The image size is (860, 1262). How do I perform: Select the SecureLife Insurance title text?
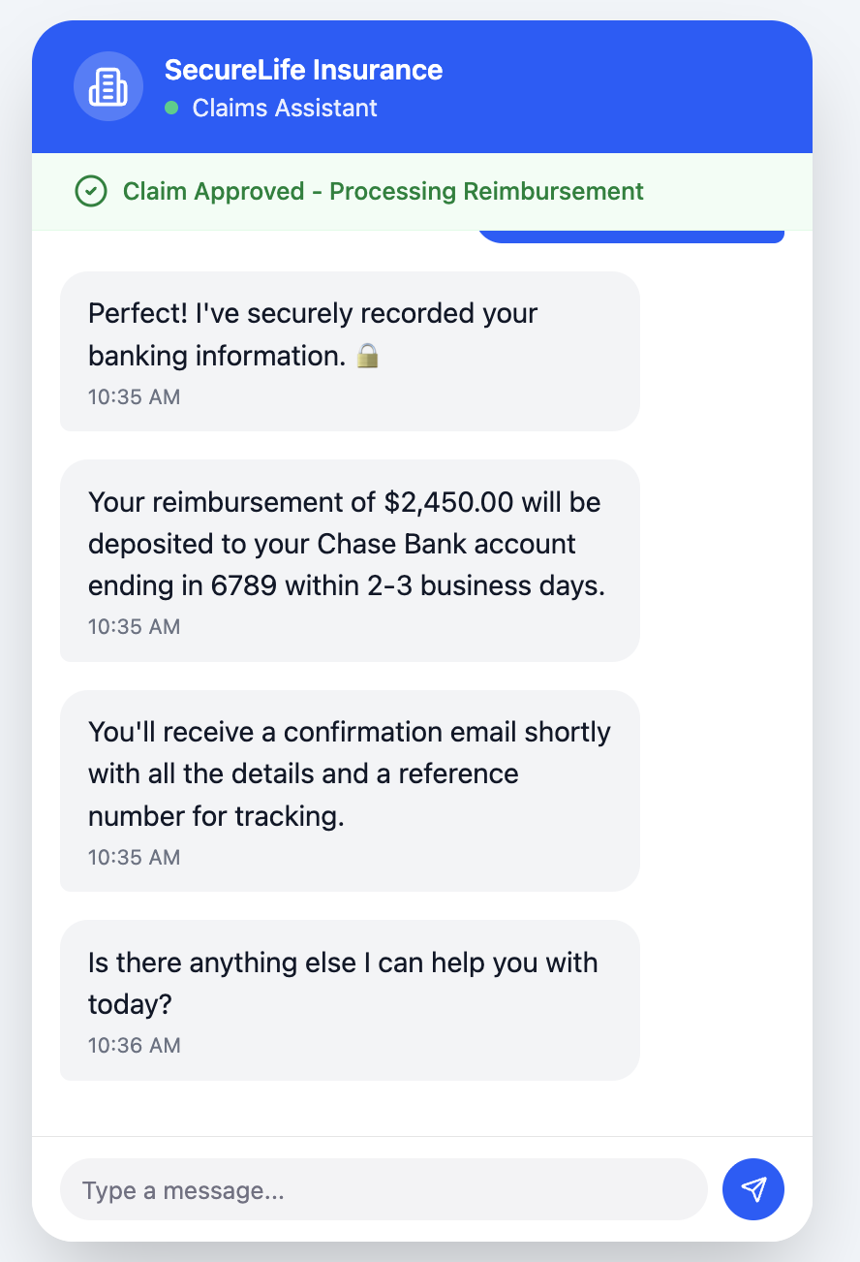(x=303, y=70)
